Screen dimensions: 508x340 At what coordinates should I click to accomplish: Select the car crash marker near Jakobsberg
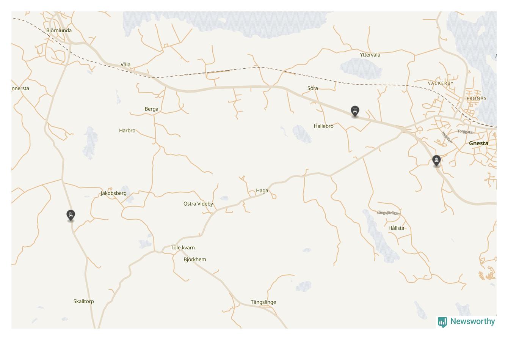click(71, 216)
